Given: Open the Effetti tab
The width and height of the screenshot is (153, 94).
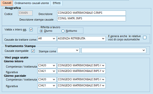Looking at the screenshot, I should click(57, 3).
